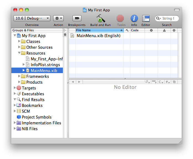Screen dimensions: 193x159
Task: Open the Action gear menu
Action: pyautogui.click(x=58, y=18)
